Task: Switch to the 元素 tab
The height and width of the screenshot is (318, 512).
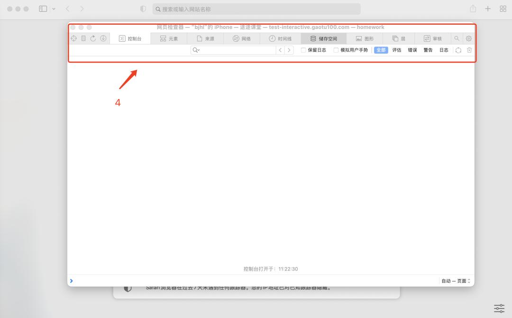Action: coord(169,38)
